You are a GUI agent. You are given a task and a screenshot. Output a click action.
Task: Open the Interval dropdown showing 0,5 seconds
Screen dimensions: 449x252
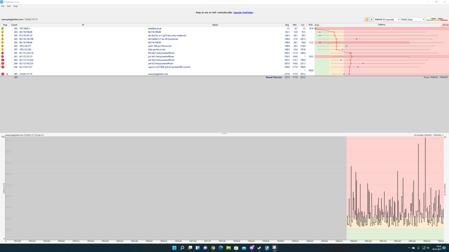pyautogui.click(x=391, y=19)
